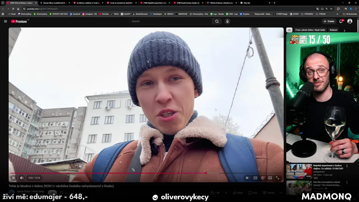Open more options for the vlajkou video

tap(347, 166)
